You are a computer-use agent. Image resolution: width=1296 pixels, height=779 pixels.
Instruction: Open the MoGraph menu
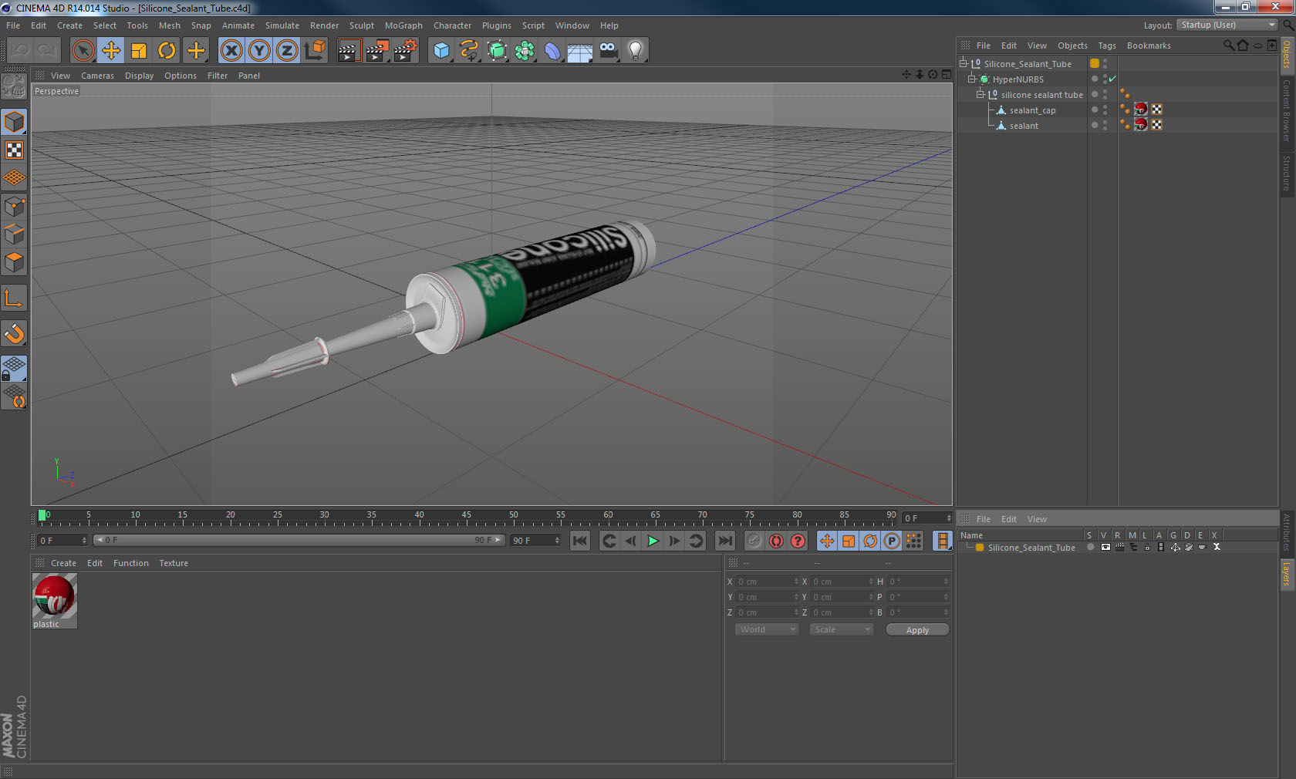pos(403,25)
